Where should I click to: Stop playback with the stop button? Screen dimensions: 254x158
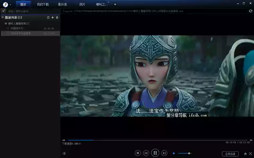(x=138, y=153)
